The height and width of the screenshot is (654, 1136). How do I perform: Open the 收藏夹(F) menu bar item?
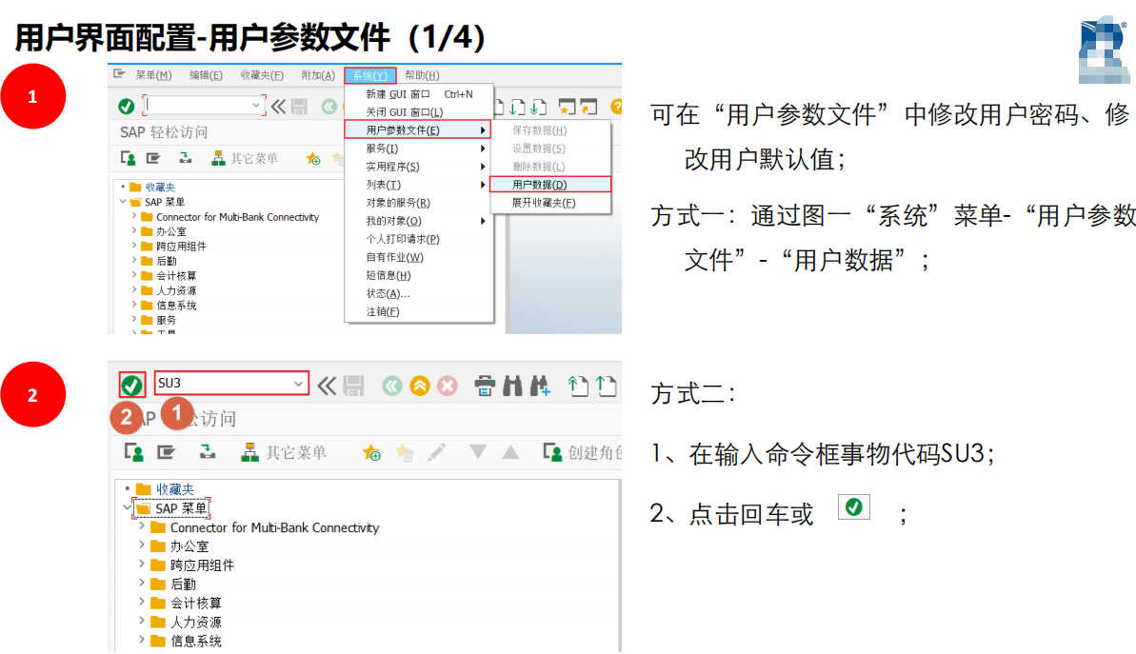point(262,75)
